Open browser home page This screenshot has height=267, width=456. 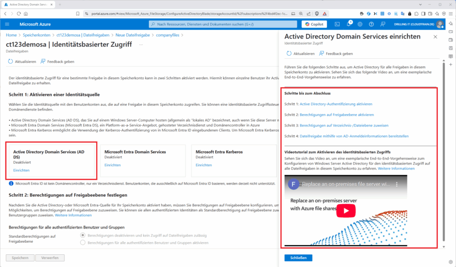tap(26, 14)
